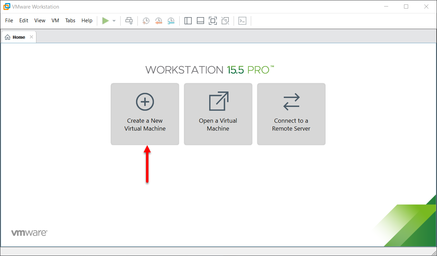Click Connect to a Remote Server tile

291,114
